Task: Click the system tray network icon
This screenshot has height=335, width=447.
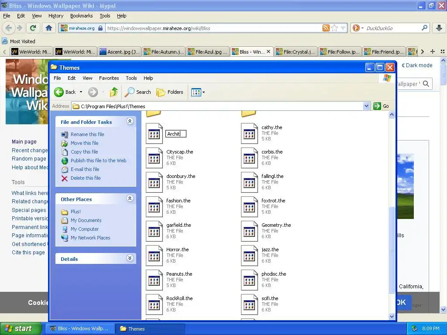Action: pos(415,328)
